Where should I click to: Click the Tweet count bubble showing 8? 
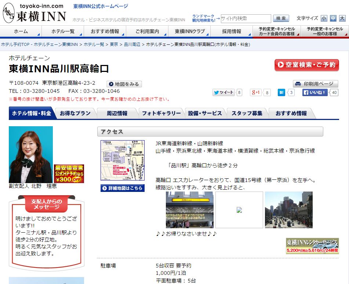[239, 92]
